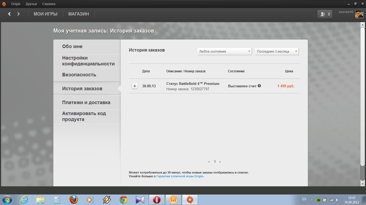Open the Друзья menu
Image resolution: width=366 pixels, height=205 pixels.
tap(31, 4)
